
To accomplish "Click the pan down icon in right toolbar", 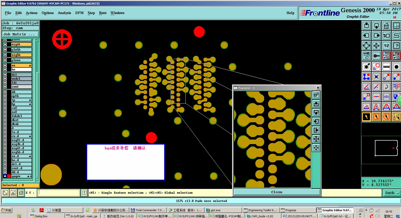I will (x=376, y=26).
